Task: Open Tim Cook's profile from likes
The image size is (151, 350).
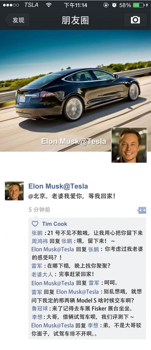Action: click(x=55, y=224)
